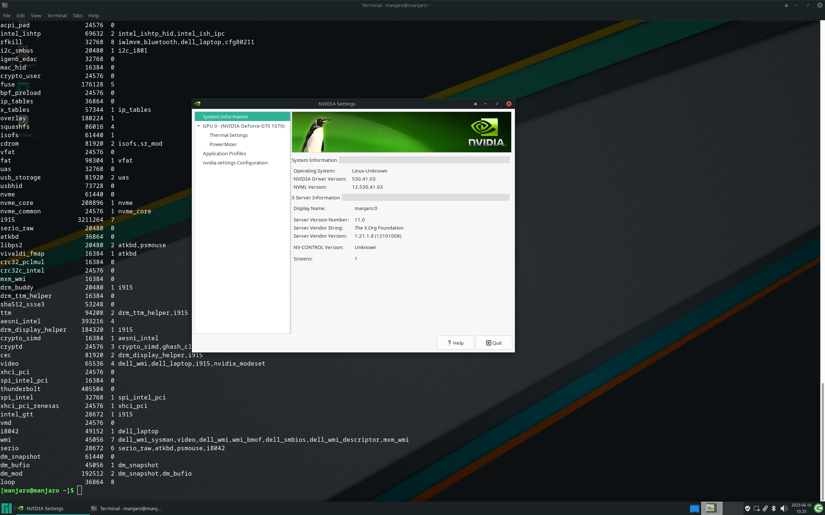Click the clipboard paperclip tray icon

(x=765, y=508)
